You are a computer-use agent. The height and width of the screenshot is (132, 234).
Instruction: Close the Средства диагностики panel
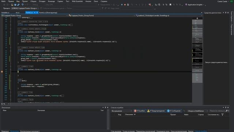[x=228, y=13]
